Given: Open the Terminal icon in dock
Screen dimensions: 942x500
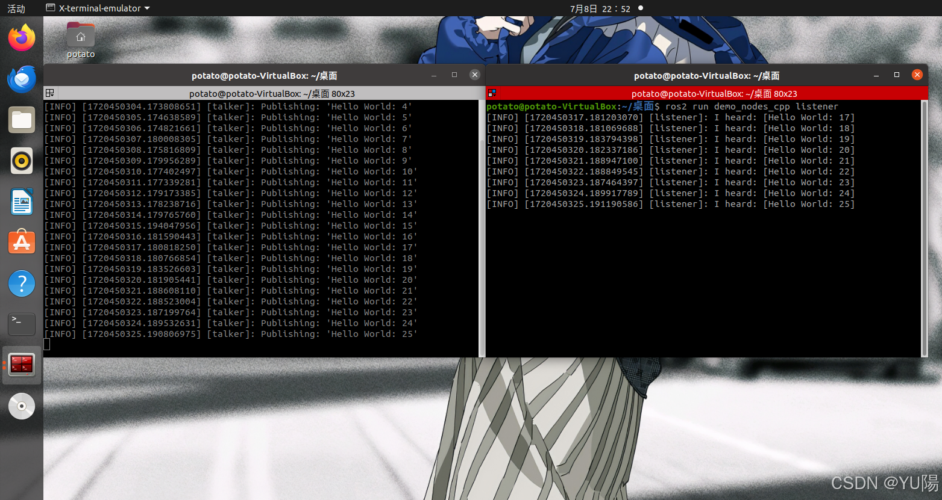Looking at the screenshot, I should [22, 324].
